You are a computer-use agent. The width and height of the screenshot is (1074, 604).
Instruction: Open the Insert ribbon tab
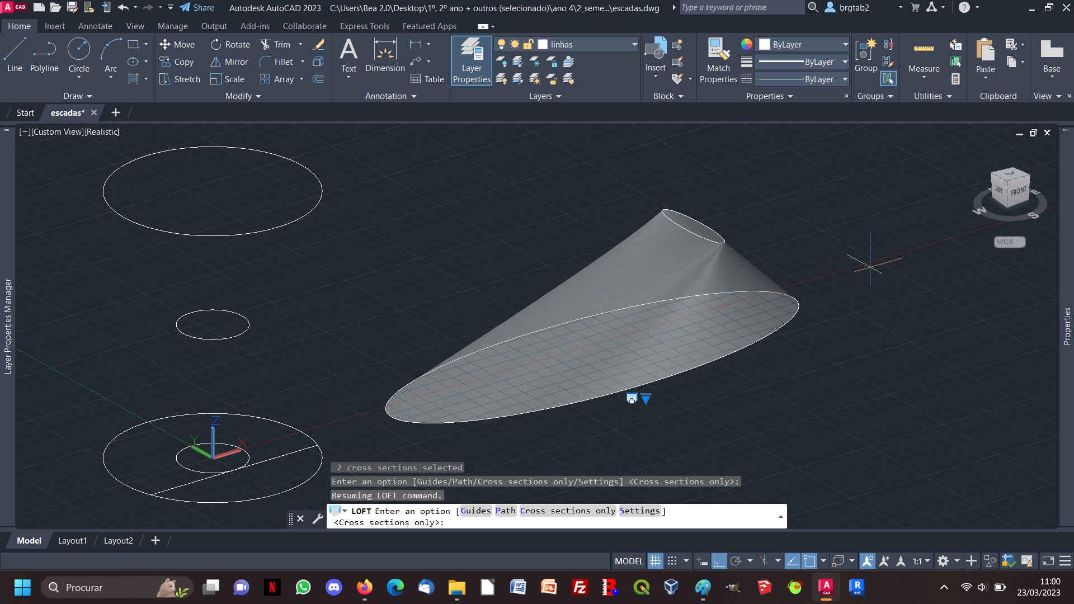point(54,26)
